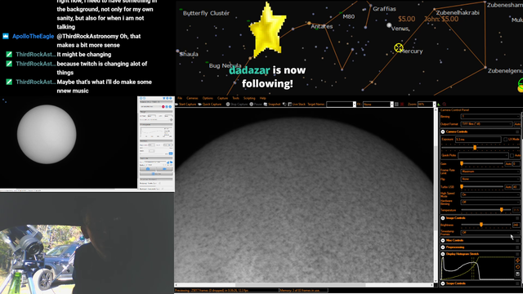Click the Pause toolbar button
The height and width of the screenshot is (294, 523).
(256, 105)
